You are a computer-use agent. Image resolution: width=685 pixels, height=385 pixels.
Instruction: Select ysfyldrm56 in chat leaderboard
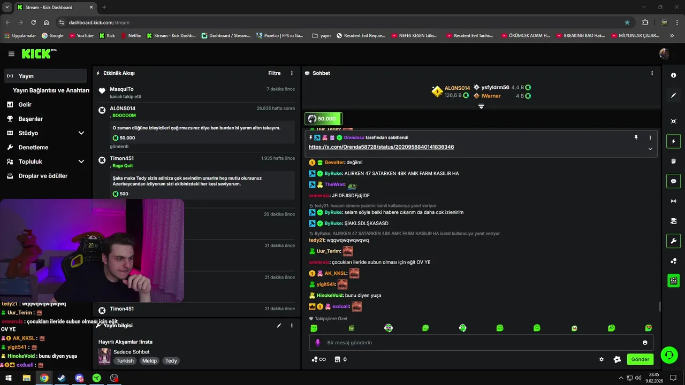click(x=495, y=87)
